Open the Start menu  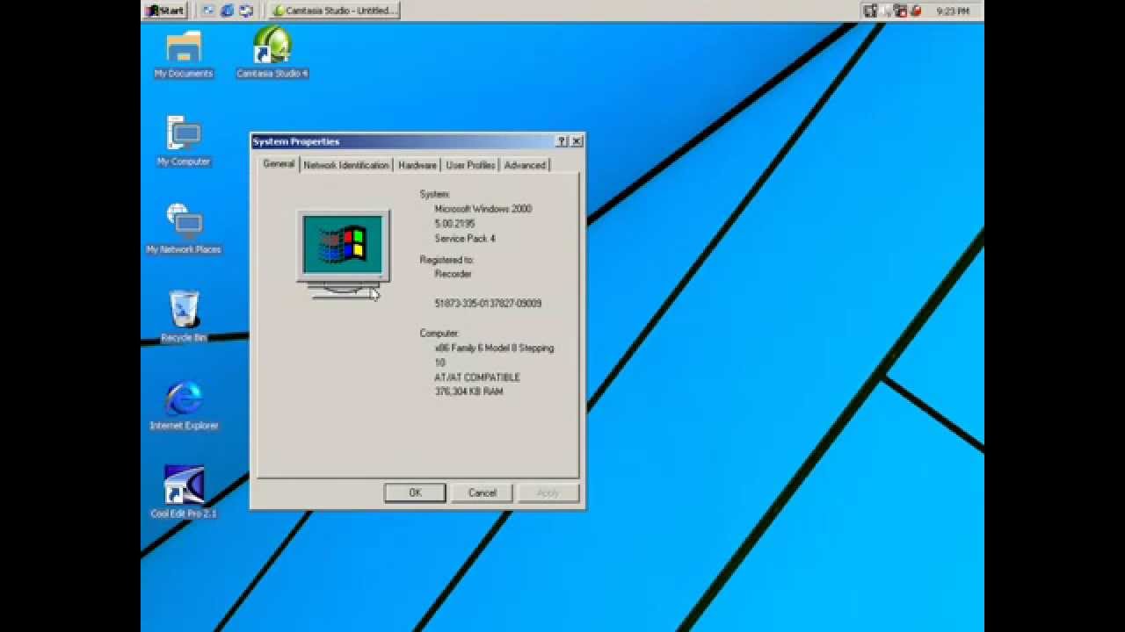165,11
